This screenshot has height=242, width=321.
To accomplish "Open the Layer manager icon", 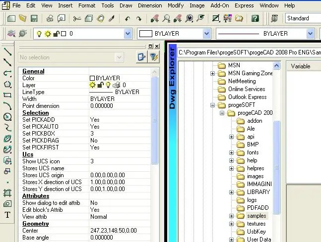I will coord(11,34).
